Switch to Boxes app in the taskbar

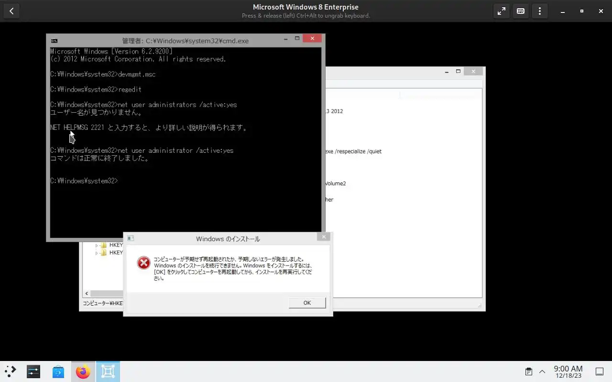(108, 371)
